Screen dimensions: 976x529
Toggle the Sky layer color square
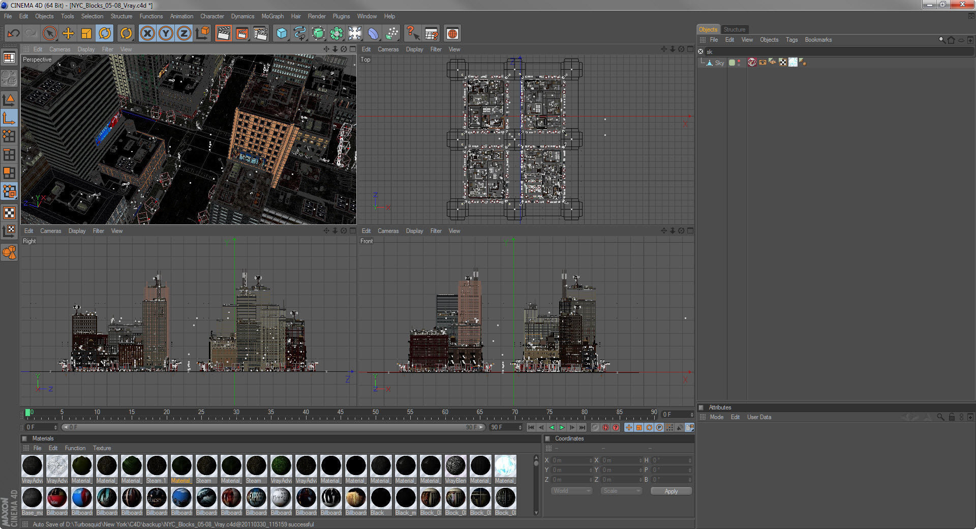pyautogui.click(x=732, y=63)
